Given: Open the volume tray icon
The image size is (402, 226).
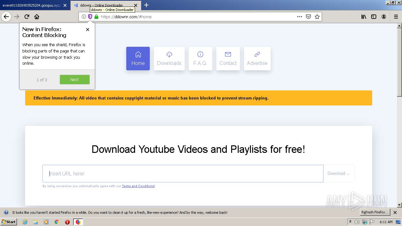Looking at the screenshot, I should [x=357, y=222].
